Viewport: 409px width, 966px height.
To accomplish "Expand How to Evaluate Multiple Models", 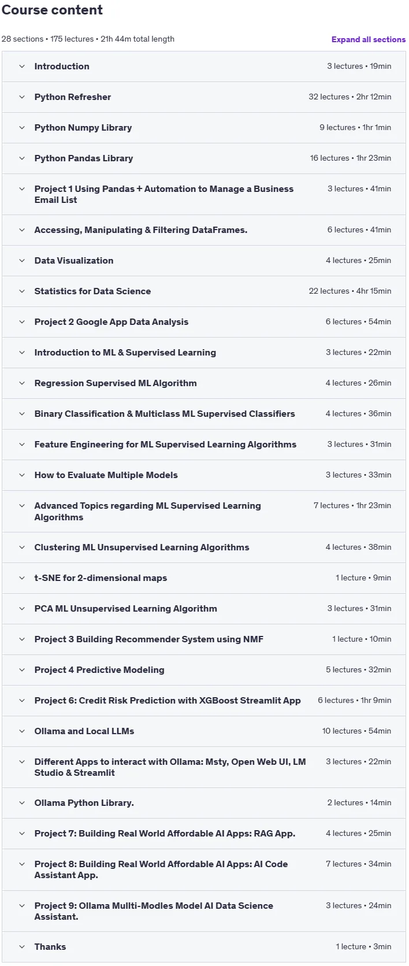I will click(204, 475).
